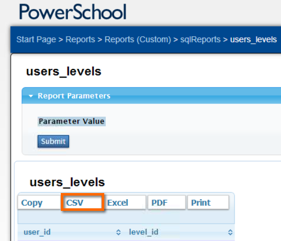
Task: Copy the users_levels table data
Action: 39,203
